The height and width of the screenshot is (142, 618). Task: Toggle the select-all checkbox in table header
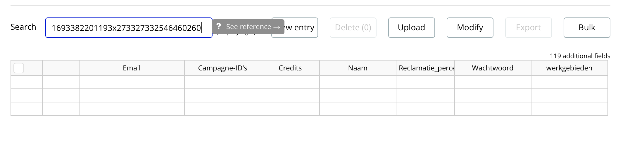pyautogui.click(x=19, y=68)
